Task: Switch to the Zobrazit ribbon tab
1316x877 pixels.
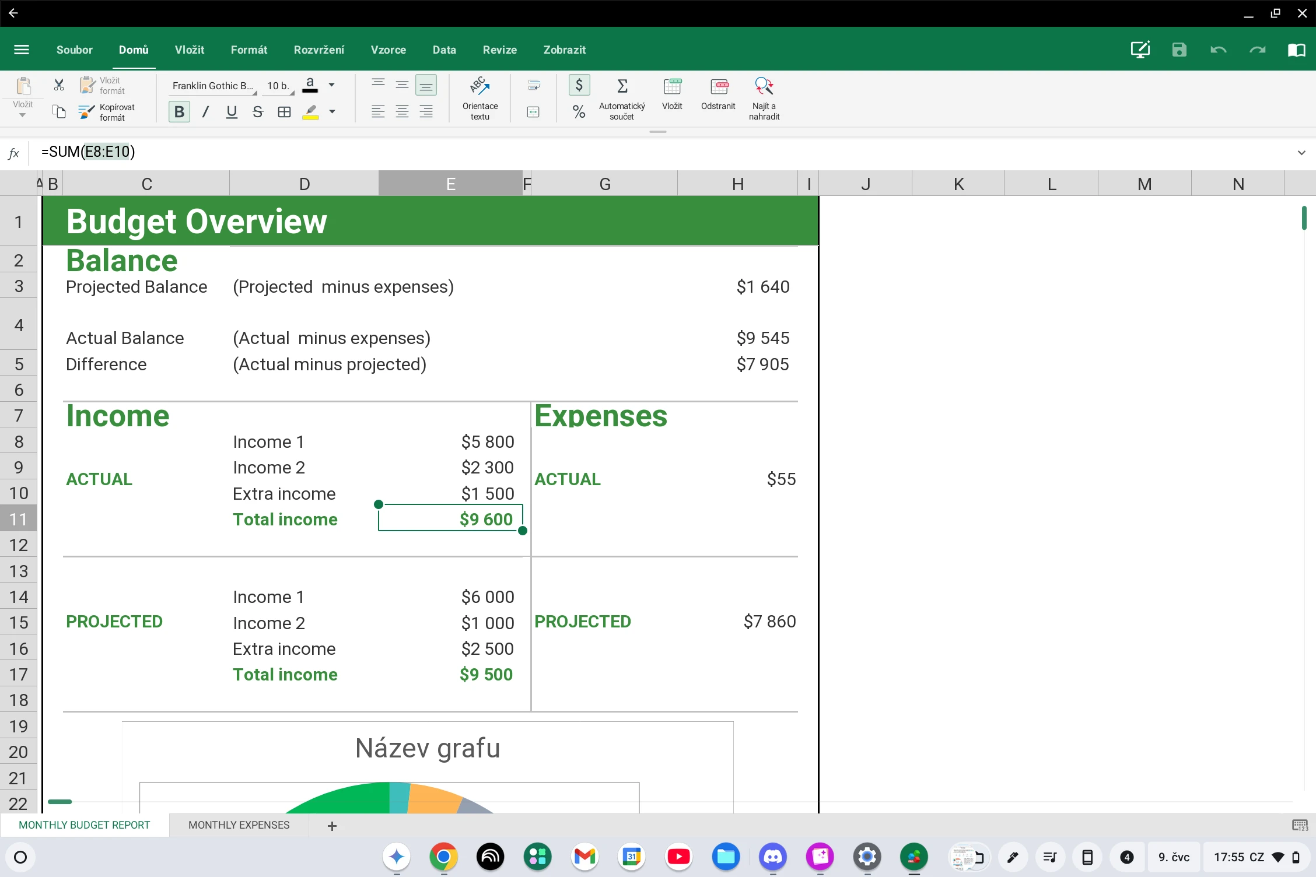Action: (x=565, y=50)
